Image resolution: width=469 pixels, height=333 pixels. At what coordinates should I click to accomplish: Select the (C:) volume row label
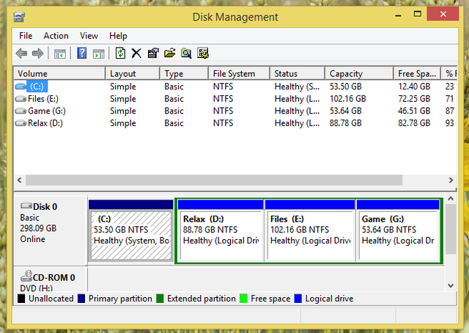pos(37,87)
